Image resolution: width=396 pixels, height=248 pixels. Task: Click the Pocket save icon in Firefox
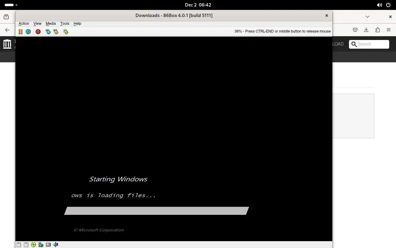[x=355, y=30]
